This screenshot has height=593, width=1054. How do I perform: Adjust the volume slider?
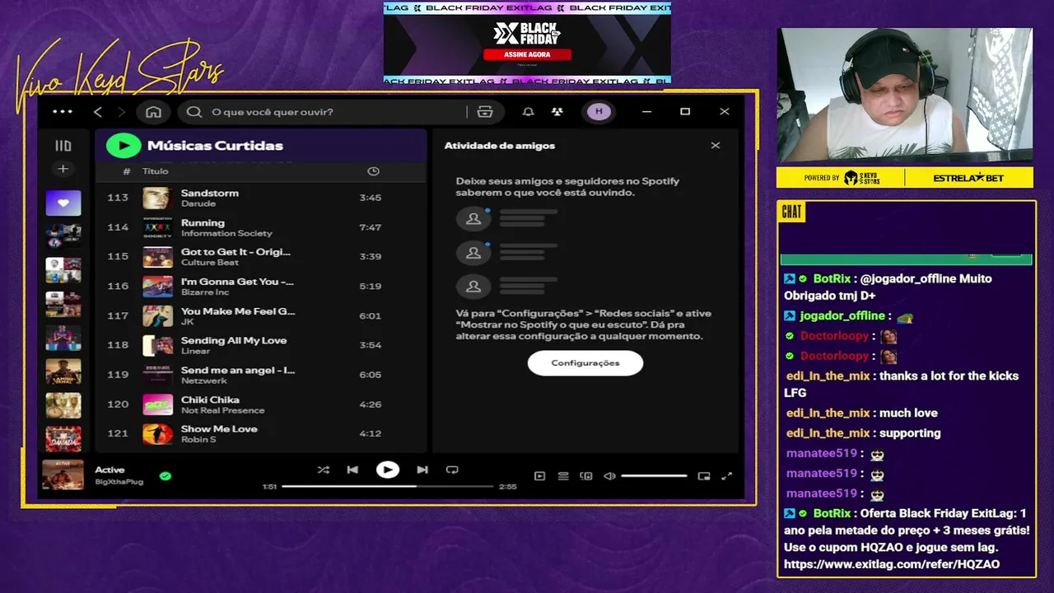(654, 476)
